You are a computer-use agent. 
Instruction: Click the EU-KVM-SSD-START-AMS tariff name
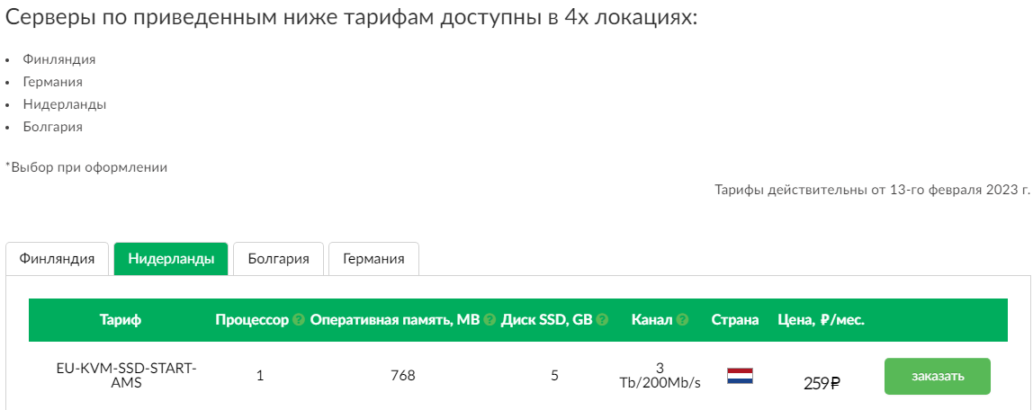pyautogui.click(x=127, y=376)
